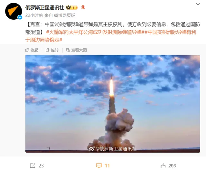The height and width of the screenshot is (177, 206).
Task: Click the rocket launch photo
Action: pos(113,104)
